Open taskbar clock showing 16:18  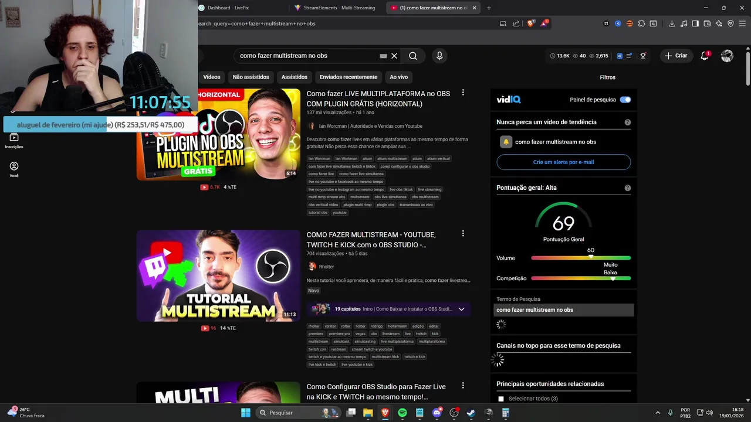(x=732, y=413)
